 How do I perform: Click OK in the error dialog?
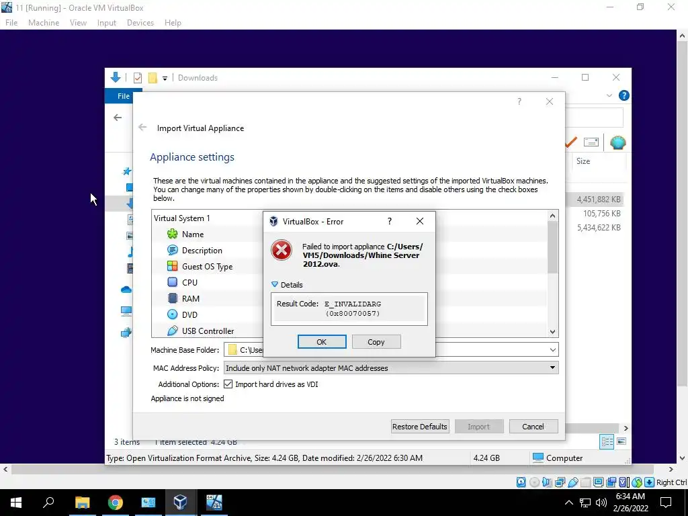[322, 342]
